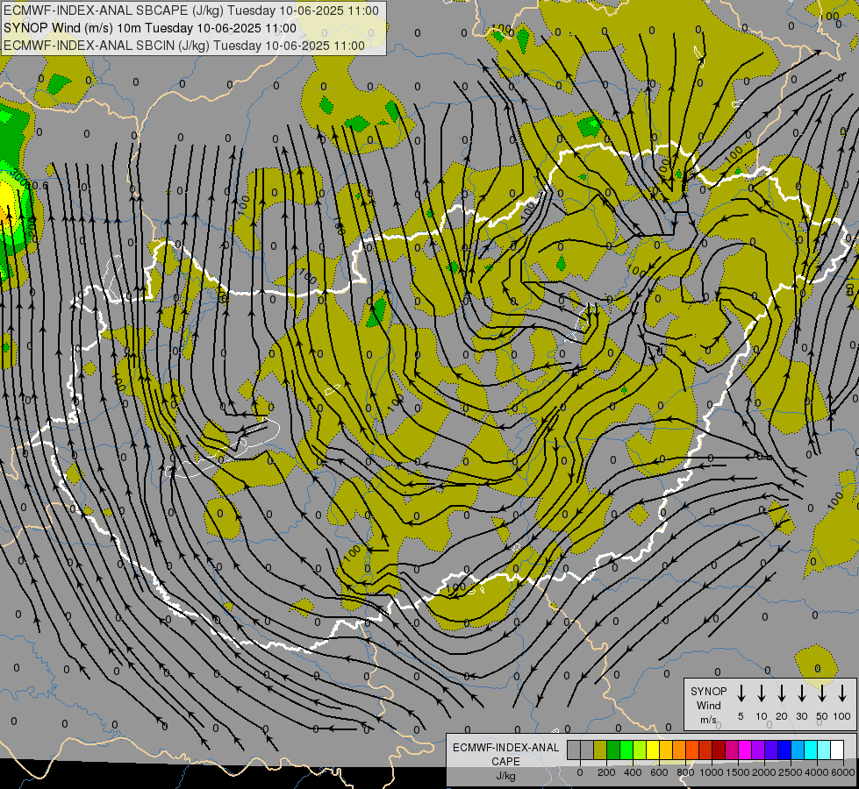The width and height of the screenshot is (859, 789).
Task: Select the dark red CAPE legend swatch
Action: point(719,750)
